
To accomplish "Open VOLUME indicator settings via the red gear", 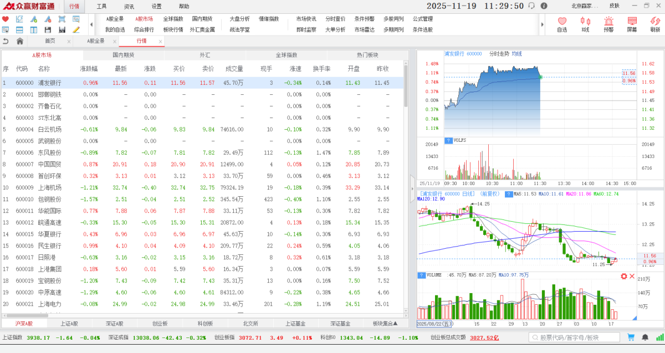I will (x=624, y=276).
